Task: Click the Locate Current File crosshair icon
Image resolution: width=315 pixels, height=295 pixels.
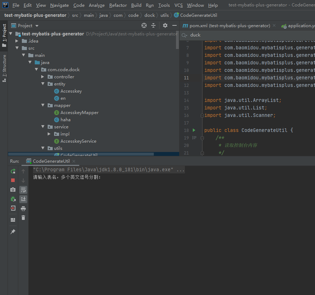Action: click(144, 25)
